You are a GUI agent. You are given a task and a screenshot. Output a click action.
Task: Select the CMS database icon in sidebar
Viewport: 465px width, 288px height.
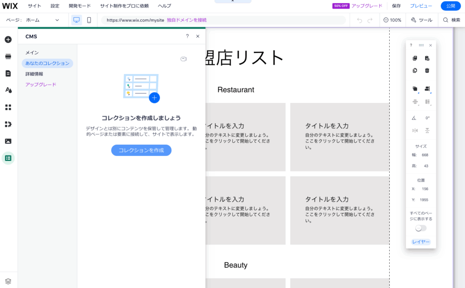click(8, 157)
